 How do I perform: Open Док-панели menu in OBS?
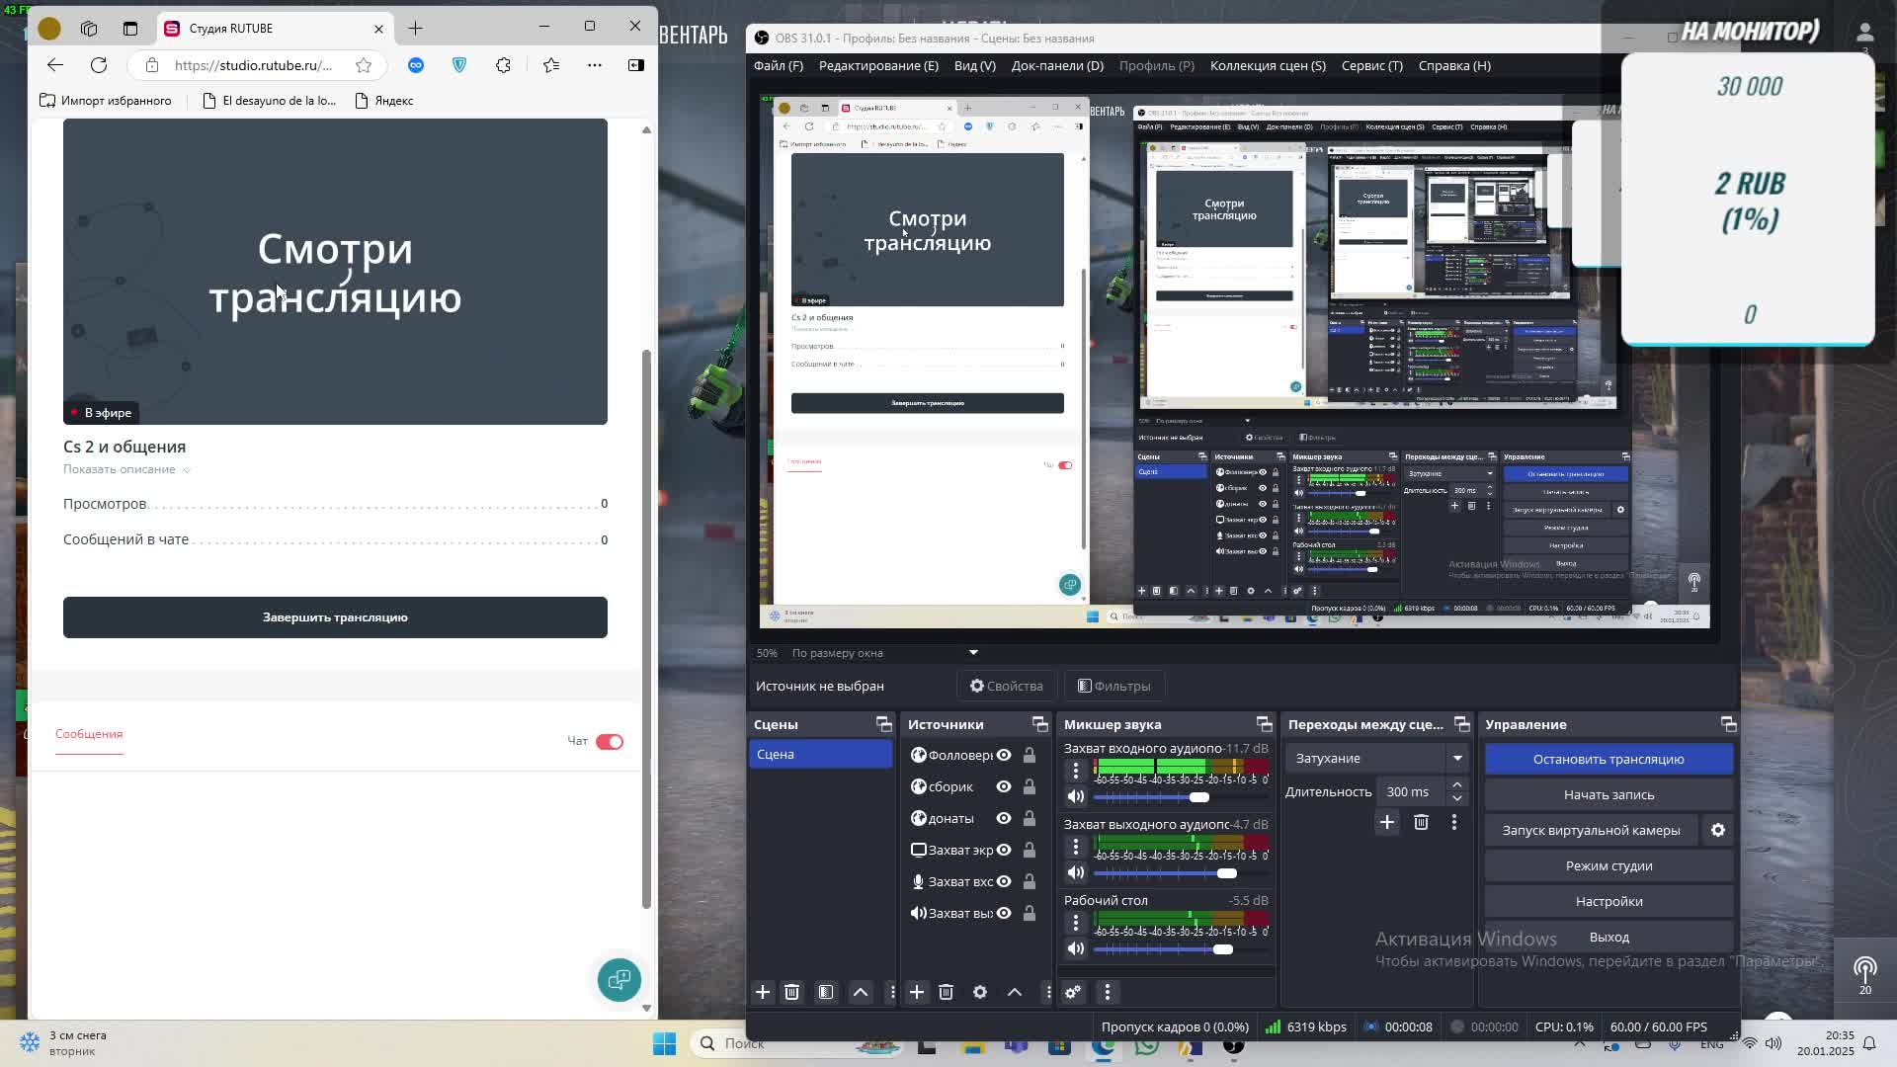click(1057, 65)
